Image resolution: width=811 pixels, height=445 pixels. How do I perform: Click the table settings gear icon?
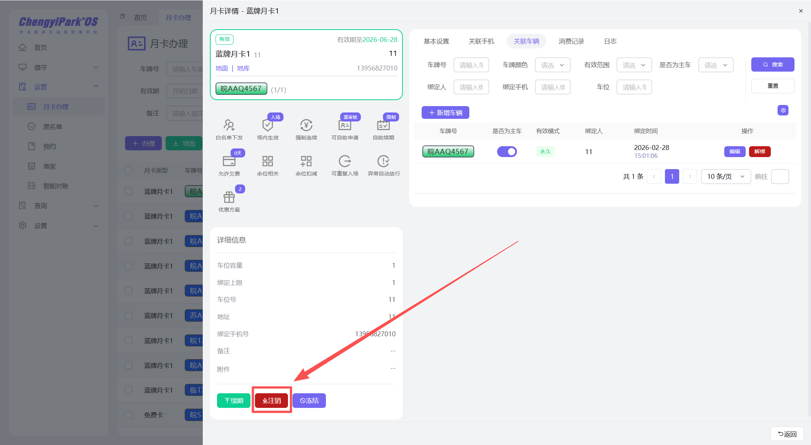783,110
